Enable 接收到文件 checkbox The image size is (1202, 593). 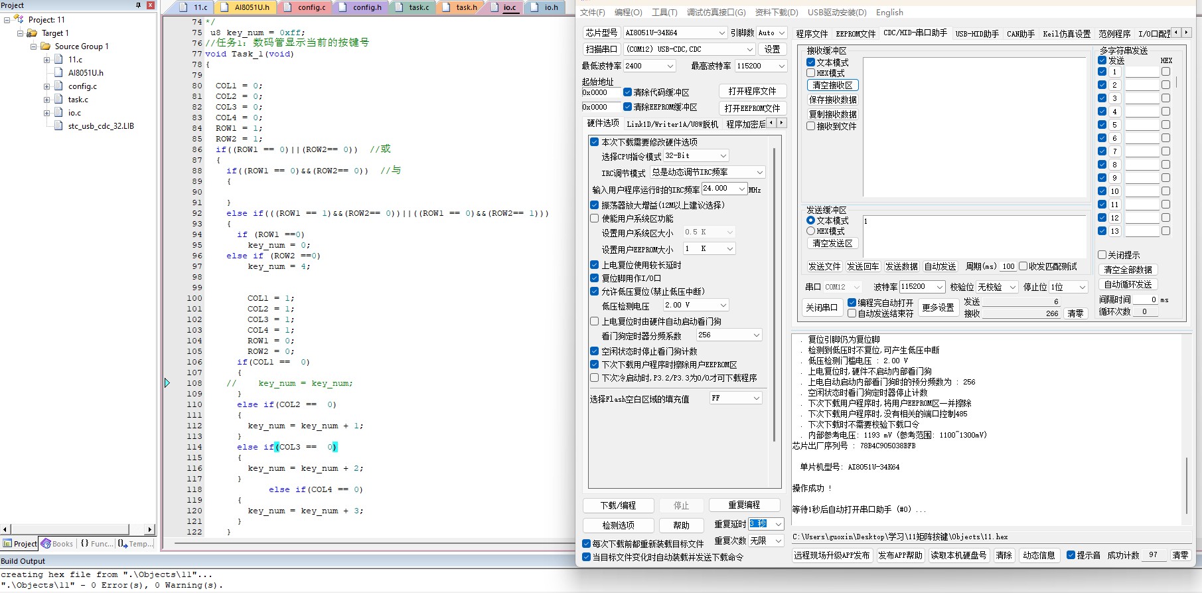pyautogui.click(x=811, y=126)
